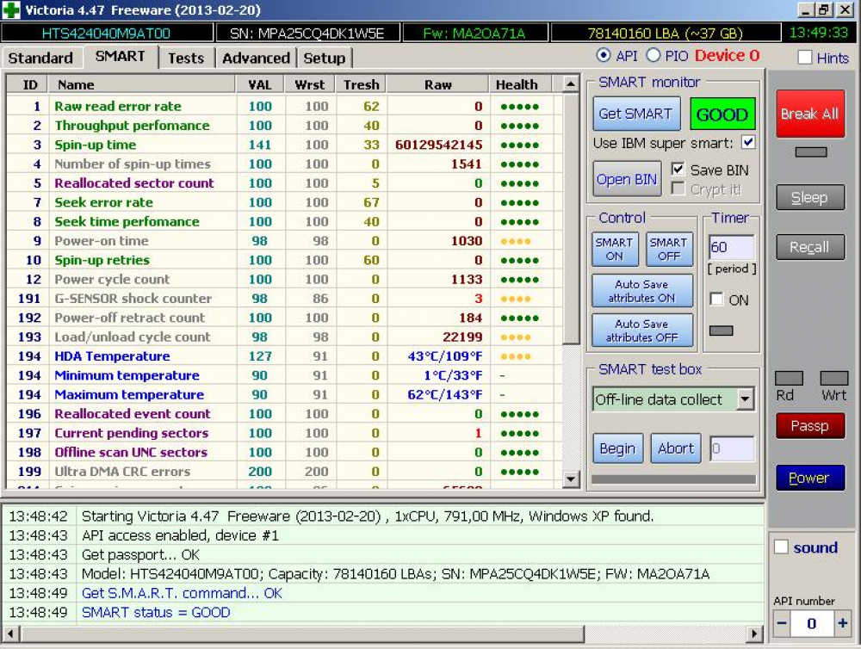Click the Timer period input field

[x=732, y=247]
